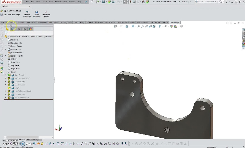Click the Save icon in top toolbar

104,2
